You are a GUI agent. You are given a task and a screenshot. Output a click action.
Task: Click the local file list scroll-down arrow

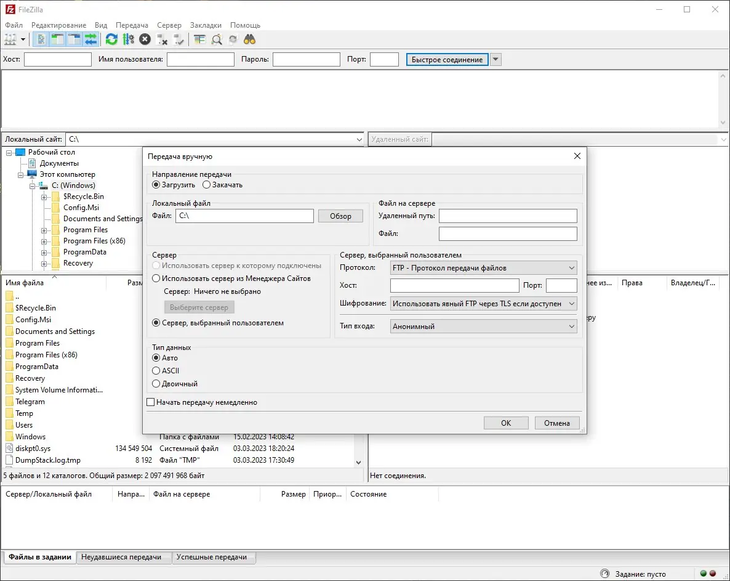[358, 462]
